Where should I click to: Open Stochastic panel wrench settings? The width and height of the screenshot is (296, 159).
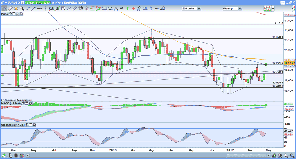[x=27, y=125]
